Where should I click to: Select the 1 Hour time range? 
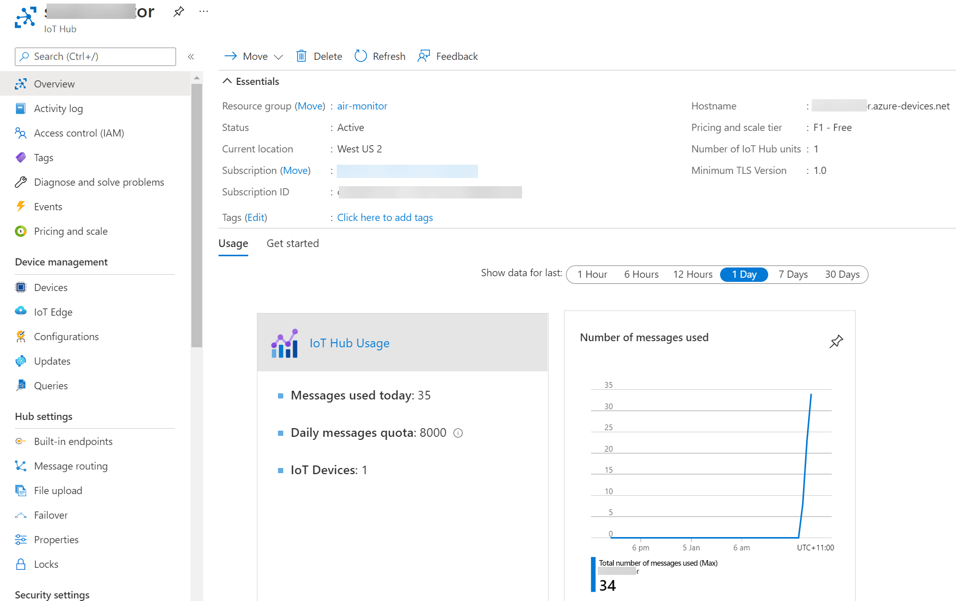tap(592, 275)
